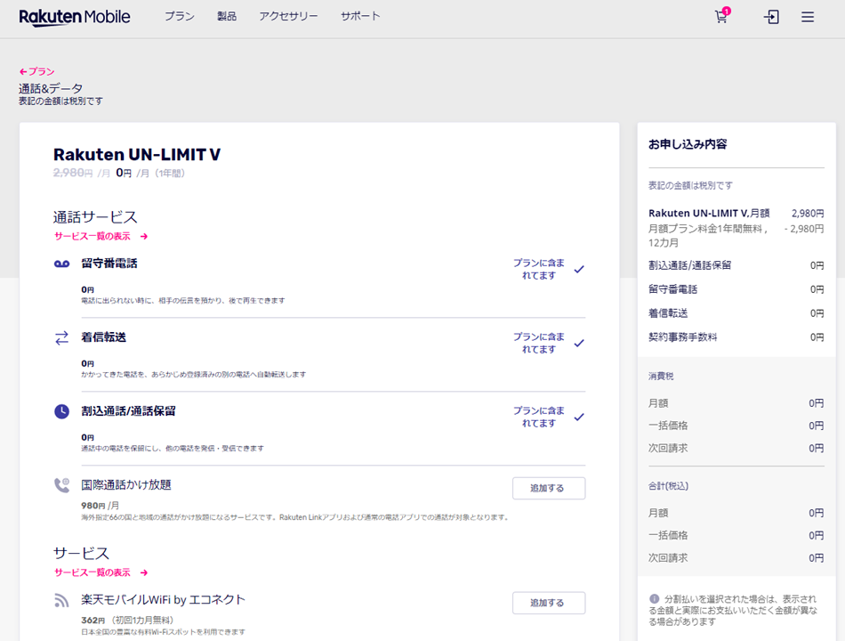Click the 楽天モバイルWiFi by エコネクト title
The width and height of the screenshot is (845, 641).
pyautogui.click(x=164, y=599)
